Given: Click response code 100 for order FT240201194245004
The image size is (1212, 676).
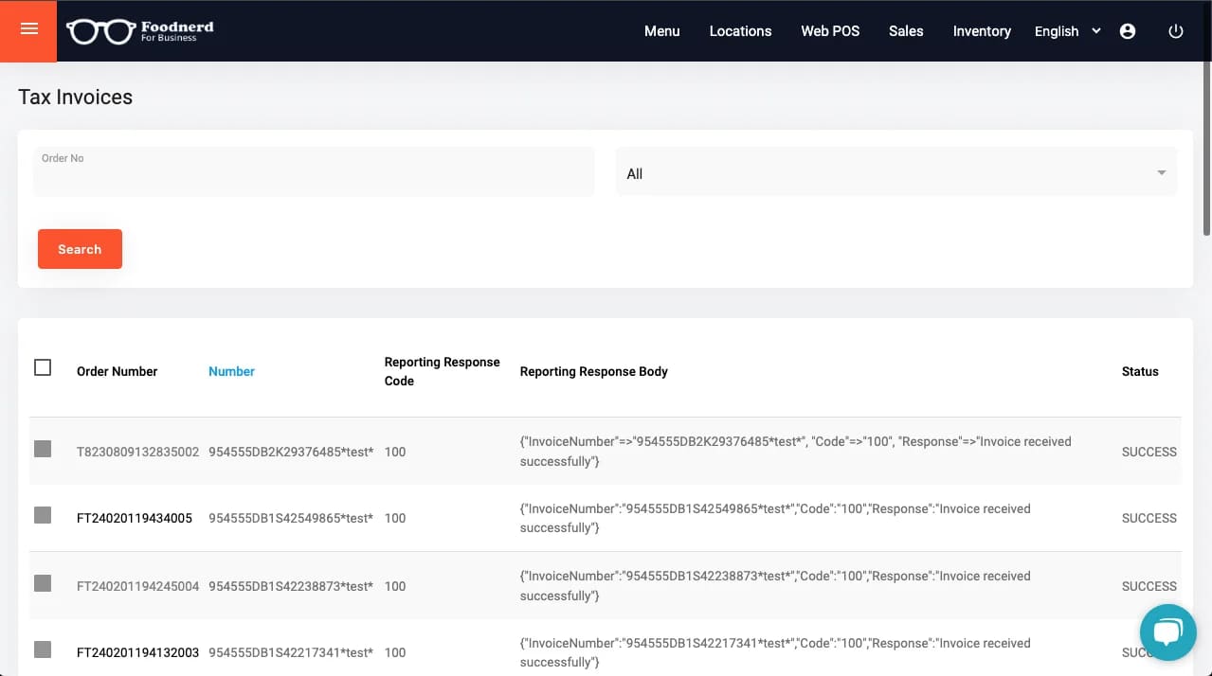Looking at the screenshot, I should click(395, 586).
